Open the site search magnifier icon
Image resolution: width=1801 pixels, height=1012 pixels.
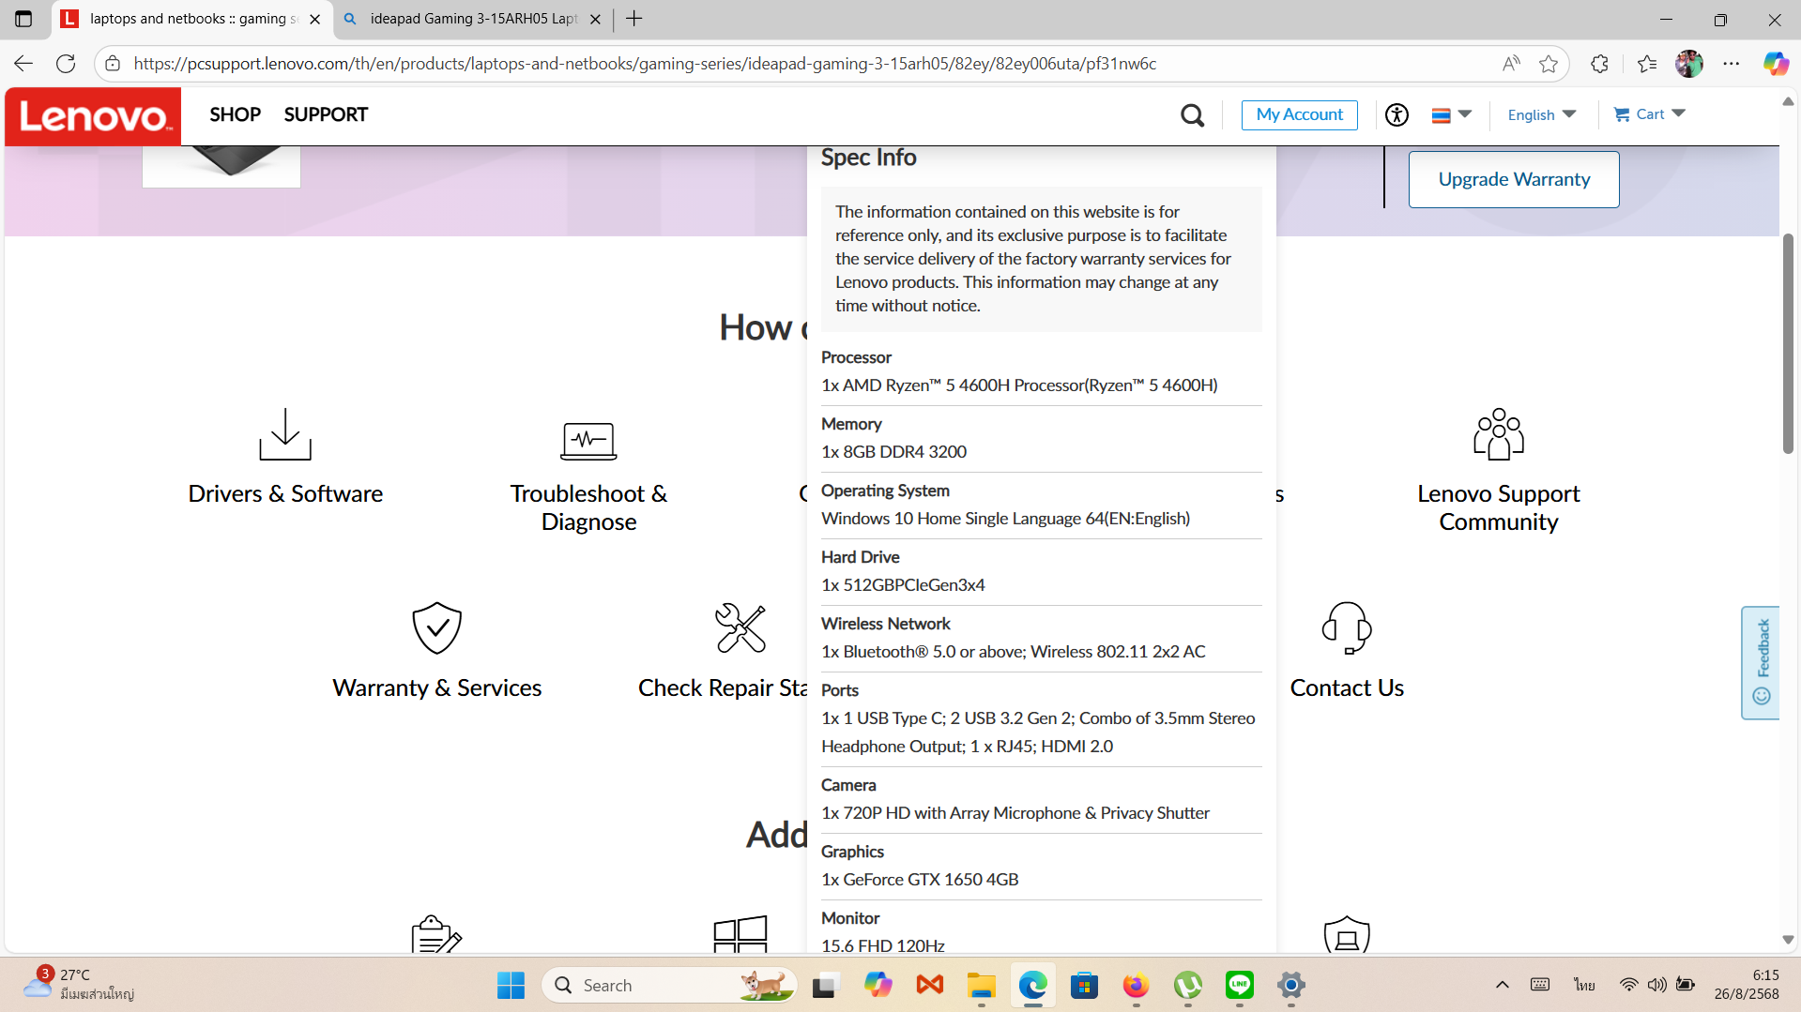pyautogui.click(x=1192, y=115)
